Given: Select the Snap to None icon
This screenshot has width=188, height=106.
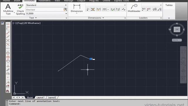Looking at the screenshot, I should 8,86.
